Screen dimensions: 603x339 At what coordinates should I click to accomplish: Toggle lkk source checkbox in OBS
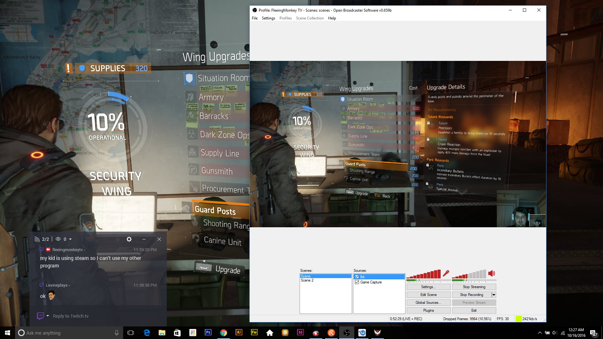[x=357, y=276]
